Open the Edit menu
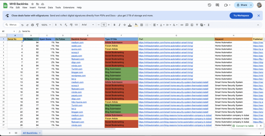The image size is (265, 136). click(x=18, y=7)
